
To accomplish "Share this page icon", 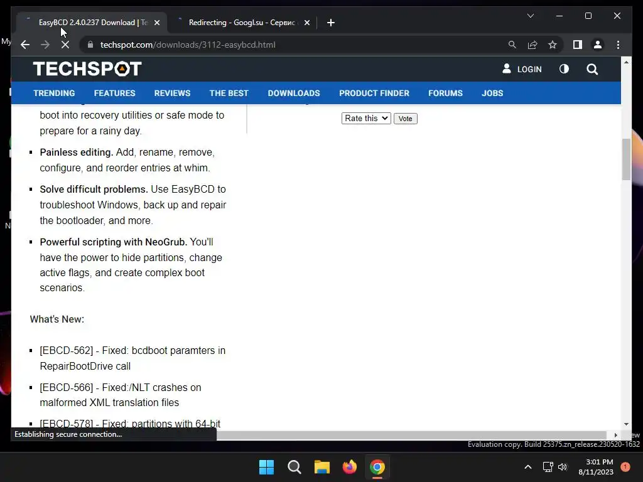I will click(532, 45).
